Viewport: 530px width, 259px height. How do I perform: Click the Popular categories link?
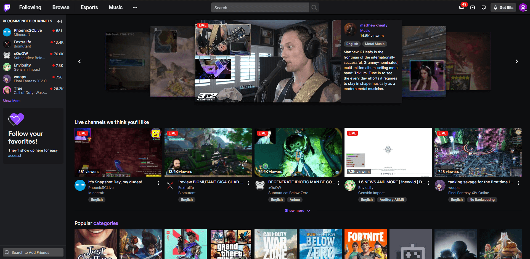coord(106,223)
